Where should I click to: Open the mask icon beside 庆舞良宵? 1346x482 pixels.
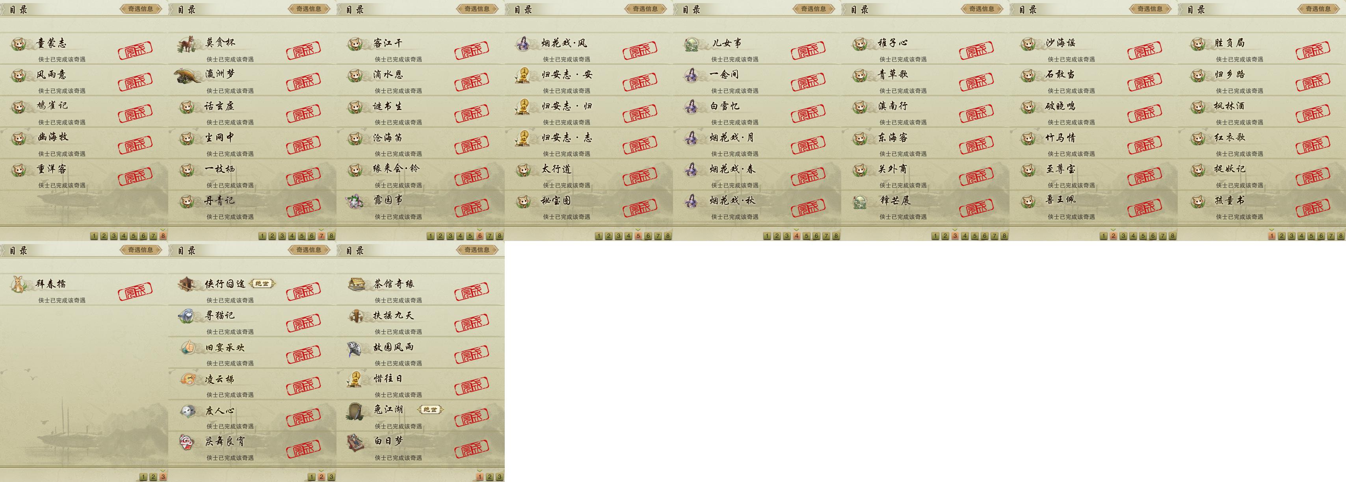pos(187,443)
